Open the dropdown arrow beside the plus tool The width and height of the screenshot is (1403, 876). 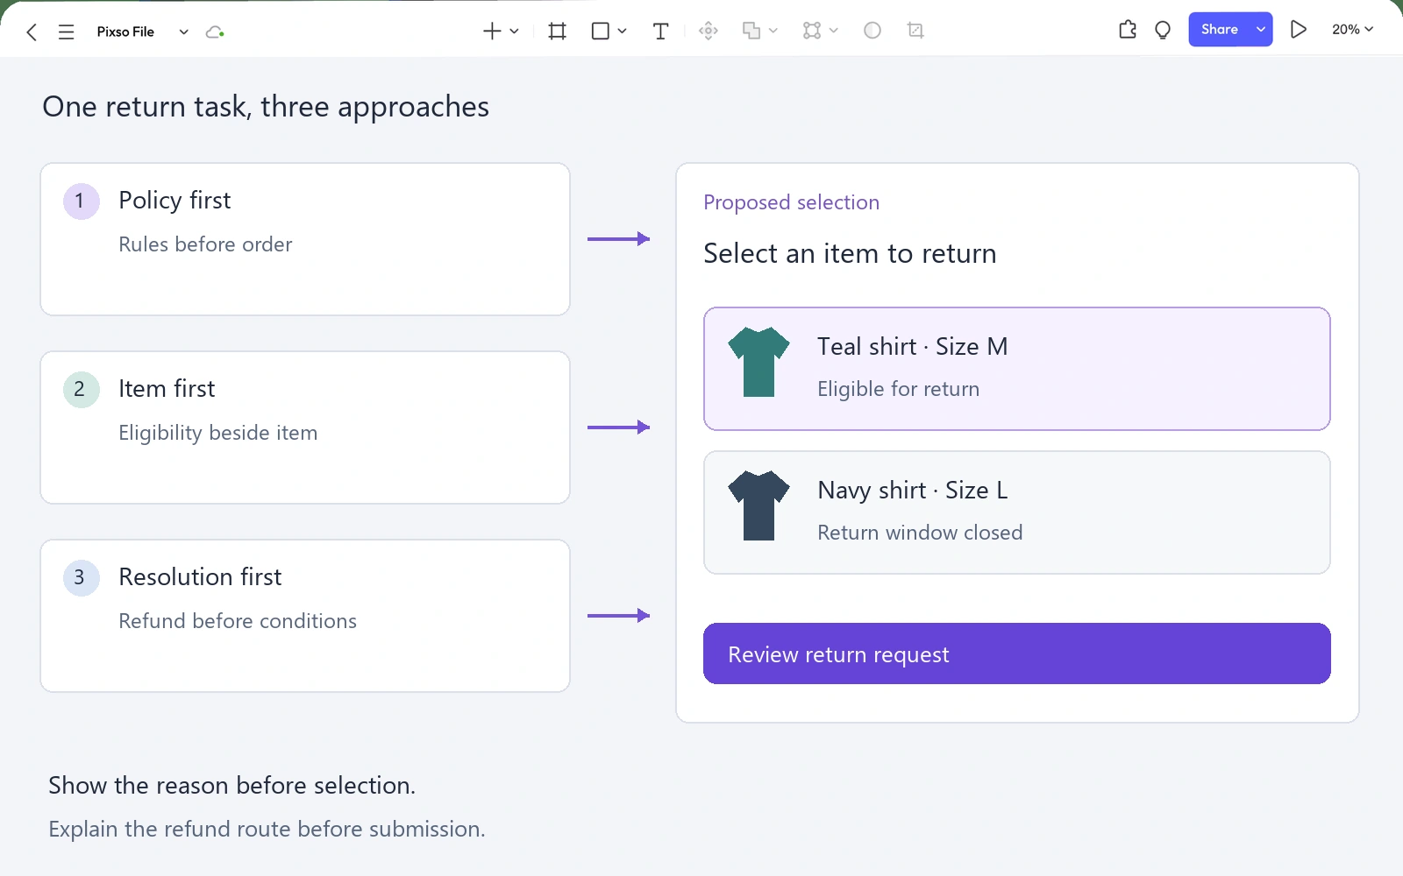click(x=515, y=32)
